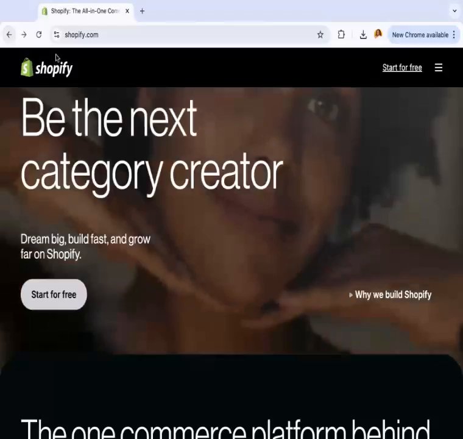Reload the Shopify page
This screenshot has width=463, height=439.
click(38, 35)
